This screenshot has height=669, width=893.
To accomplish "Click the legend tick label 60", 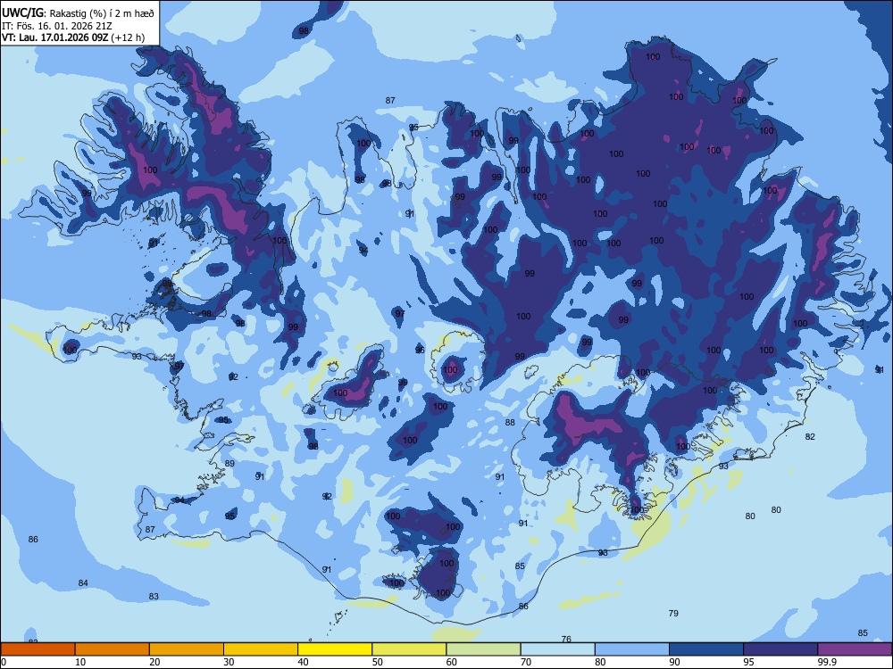I will [452, 662].
